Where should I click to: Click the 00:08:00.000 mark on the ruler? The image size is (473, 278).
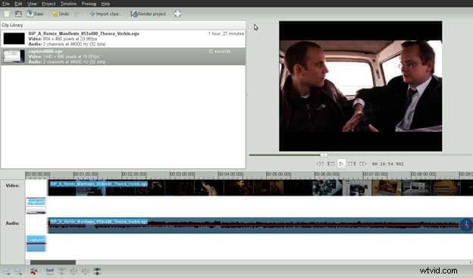(423, 174)
